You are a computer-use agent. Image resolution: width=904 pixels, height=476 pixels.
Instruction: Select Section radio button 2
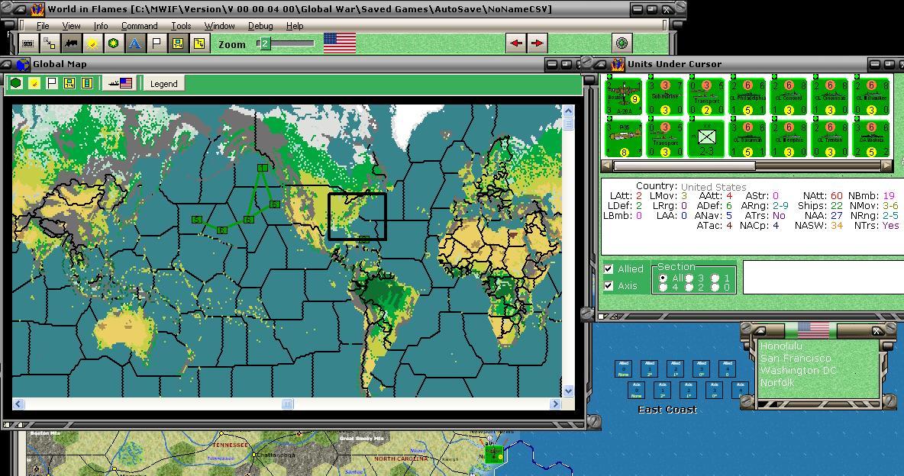[689, 287]
